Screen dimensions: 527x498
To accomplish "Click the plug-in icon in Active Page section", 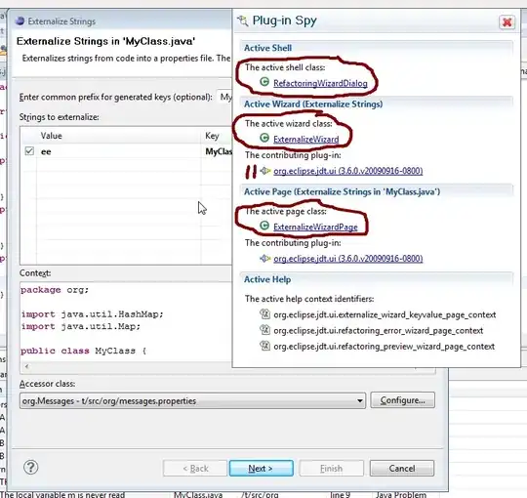I will [265, 258].
